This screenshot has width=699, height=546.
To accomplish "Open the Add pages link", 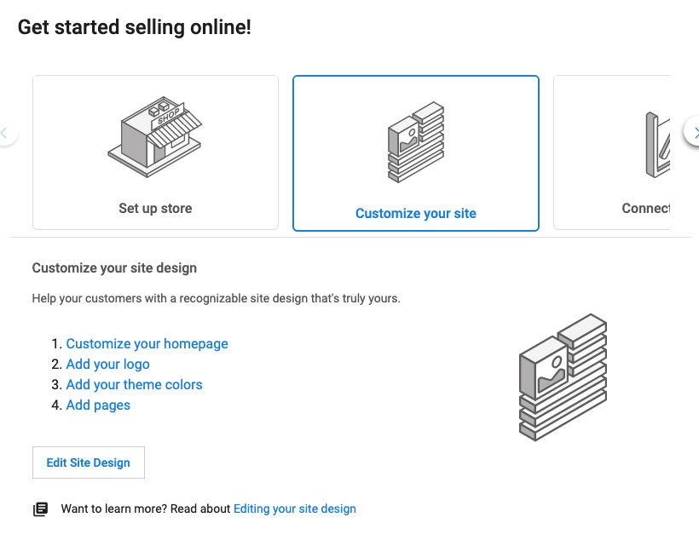I will [98, 405].
